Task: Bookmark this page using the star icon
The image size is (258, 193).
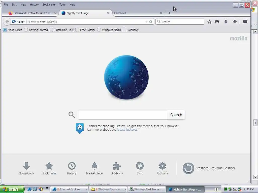Action: pos(209,22)
